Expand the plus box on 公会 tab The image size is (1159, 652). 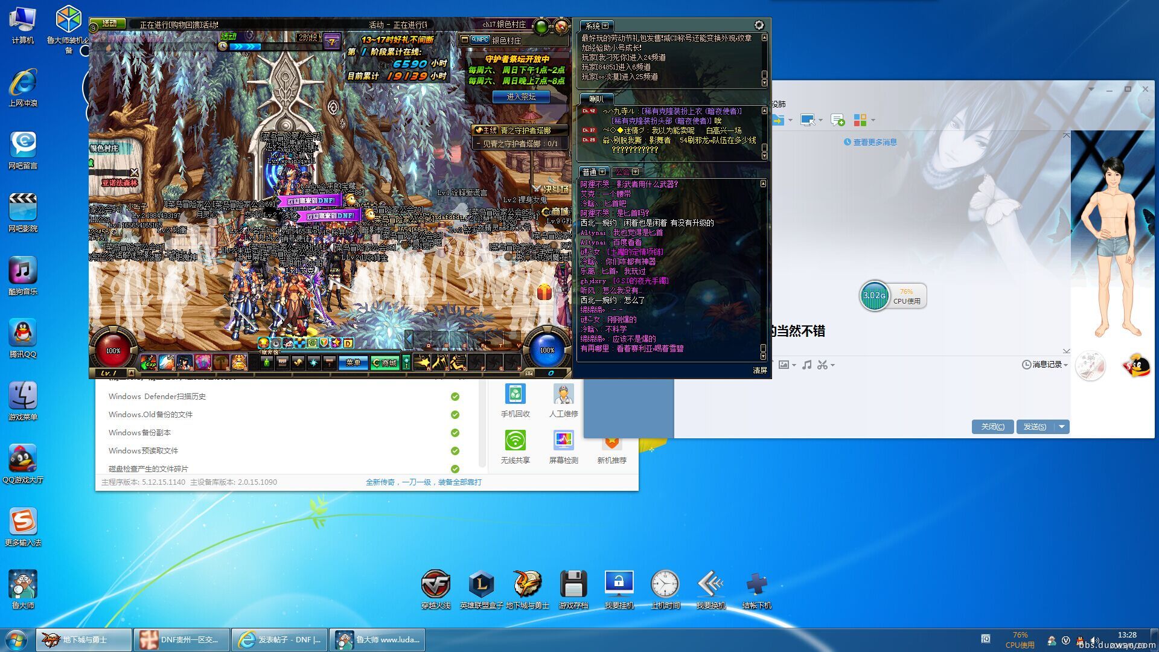click(x=635, y=172)
